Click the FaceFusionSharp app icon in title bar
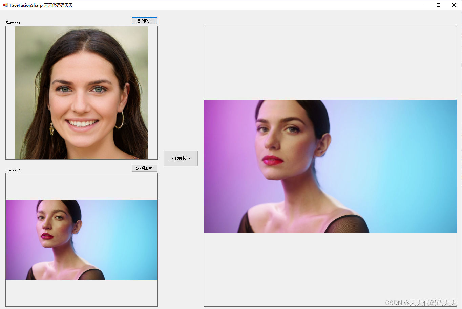Viewport: 462px width, 309px height. [5, 5]
